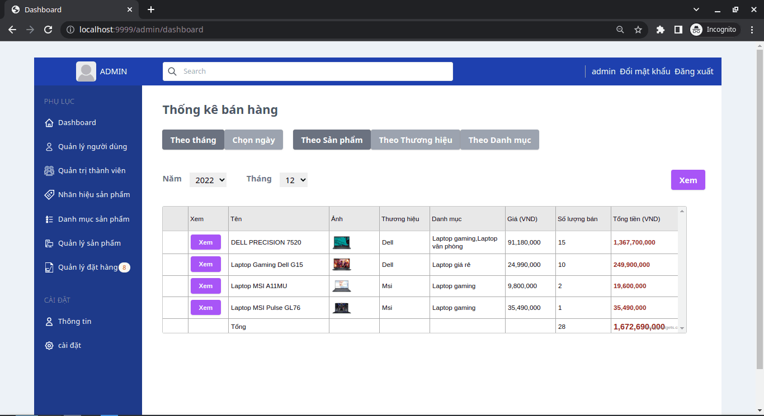Bookmark page with star icon
Viewport: 764px width, 416px height.
638,30
